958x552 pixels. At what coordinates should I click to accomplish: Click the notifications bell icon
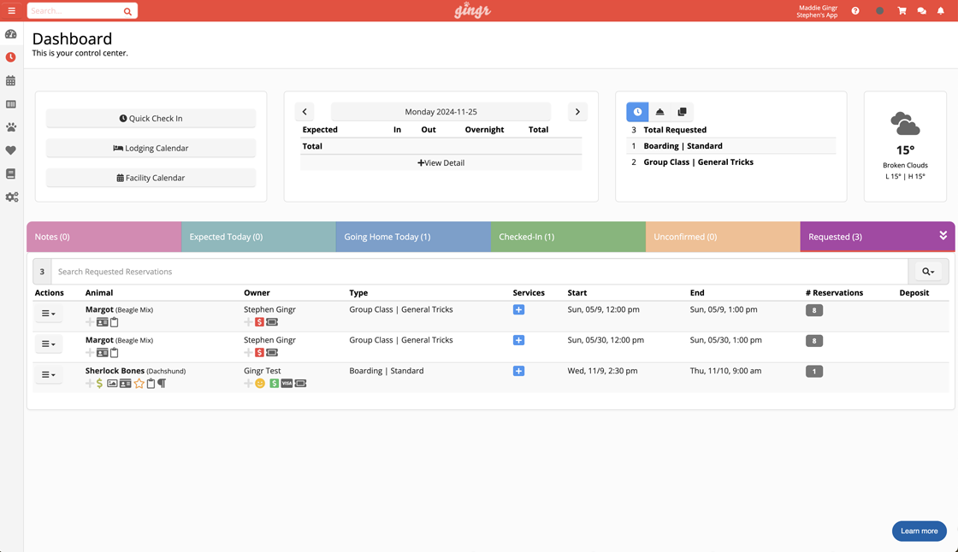click(941, 10)
